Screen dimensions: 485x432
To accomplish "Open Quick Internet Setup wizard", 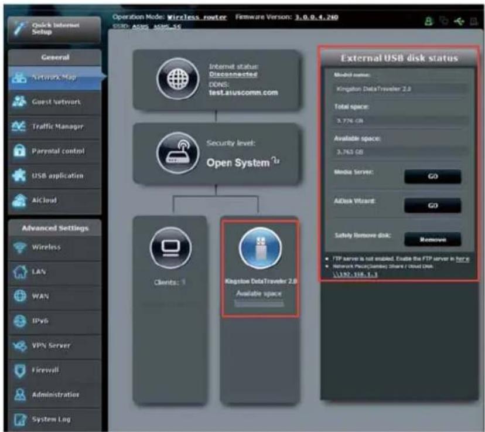I will pos(54,29).
